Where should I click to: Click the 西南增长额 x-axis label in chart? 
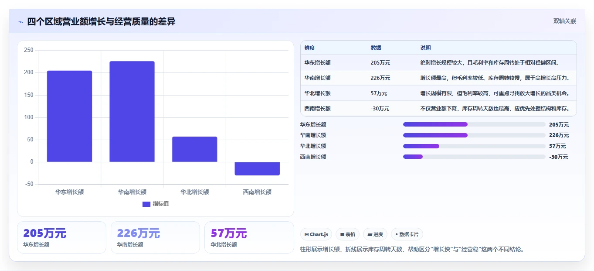[x=257, y=192]
